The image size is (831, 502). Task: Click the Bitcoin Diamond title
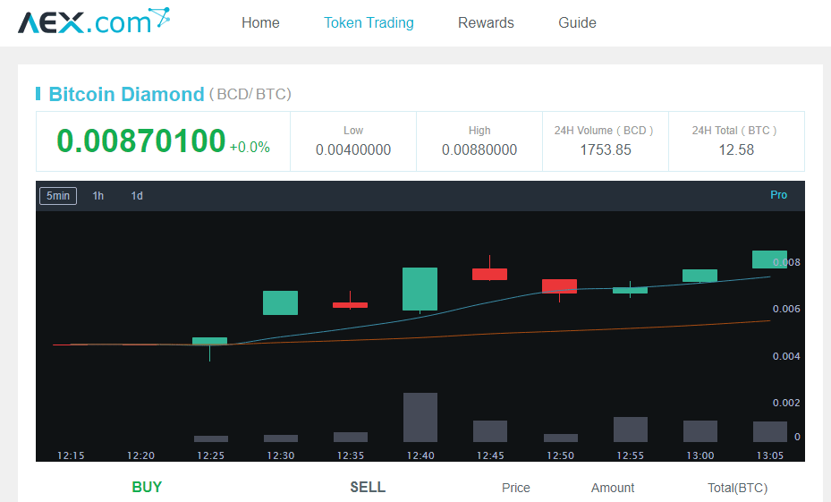pos(126,94)
